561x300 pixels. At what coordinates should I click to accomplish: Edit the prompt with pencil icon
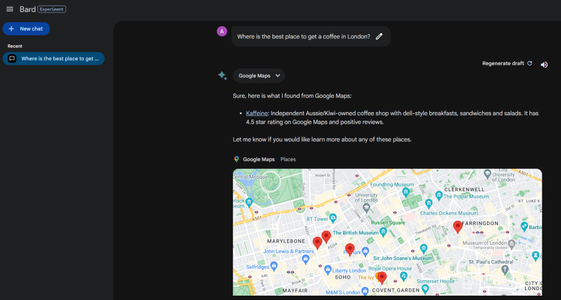(379, 37)
